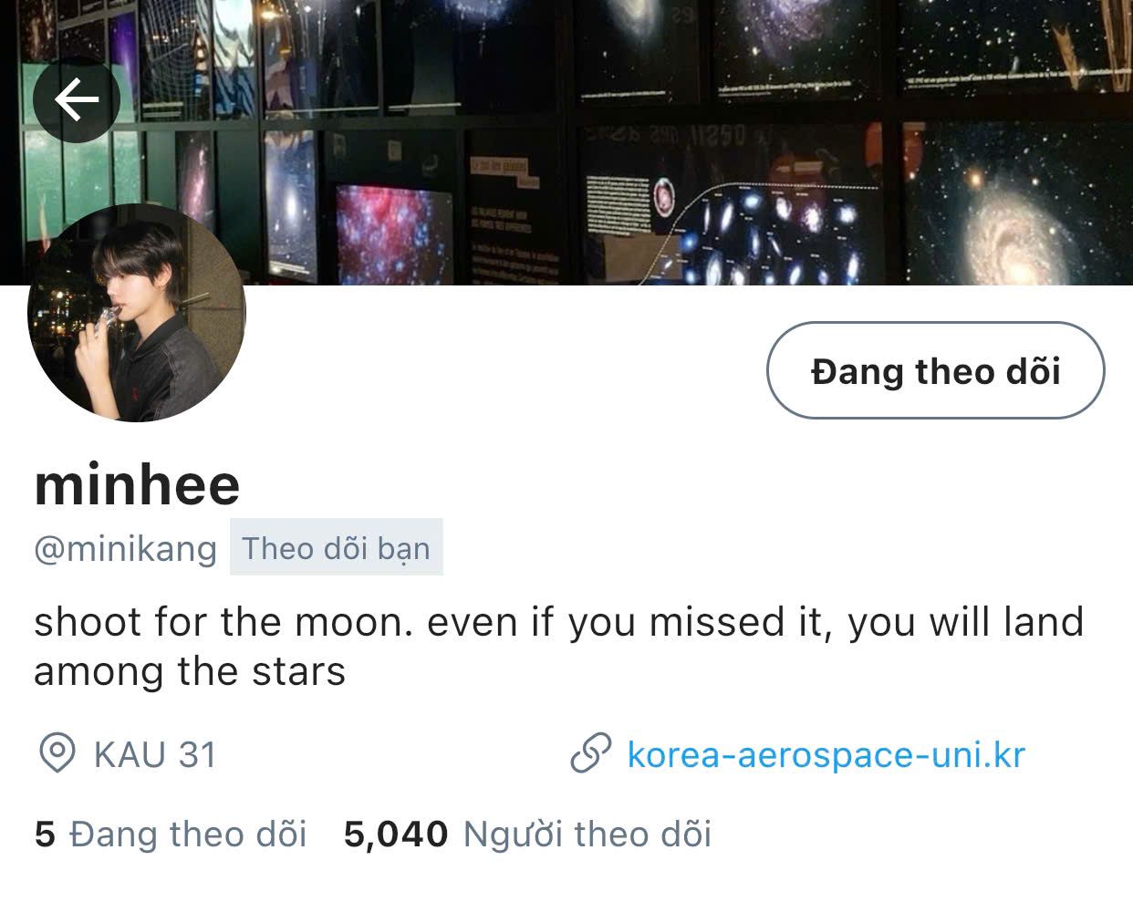This screenshot has height=902, width=1133.
Task: Tap the shoot for the moon bio
Action: point(558,647)
